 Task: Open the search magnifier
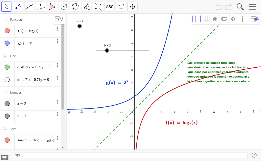pyautogui.click(x=240, y=7)
